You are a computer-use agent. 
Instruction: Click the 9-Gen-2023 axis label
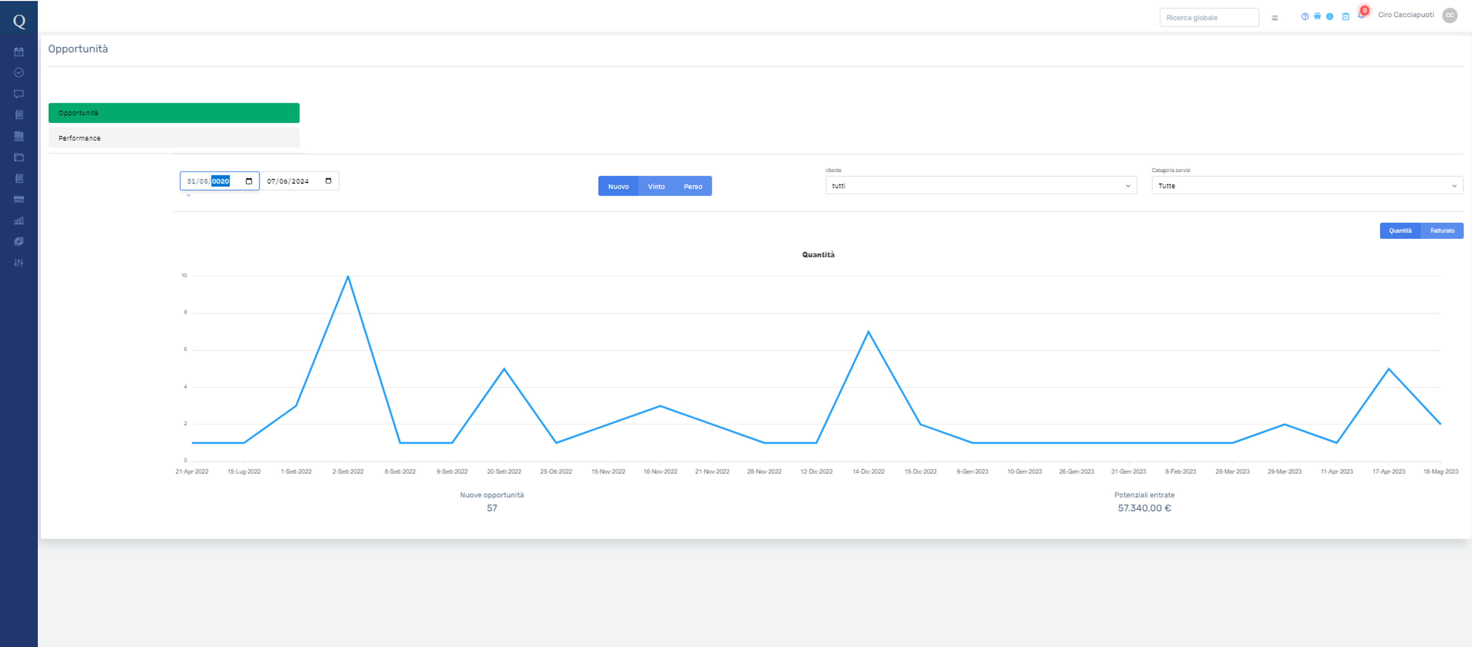click(972, 472)
